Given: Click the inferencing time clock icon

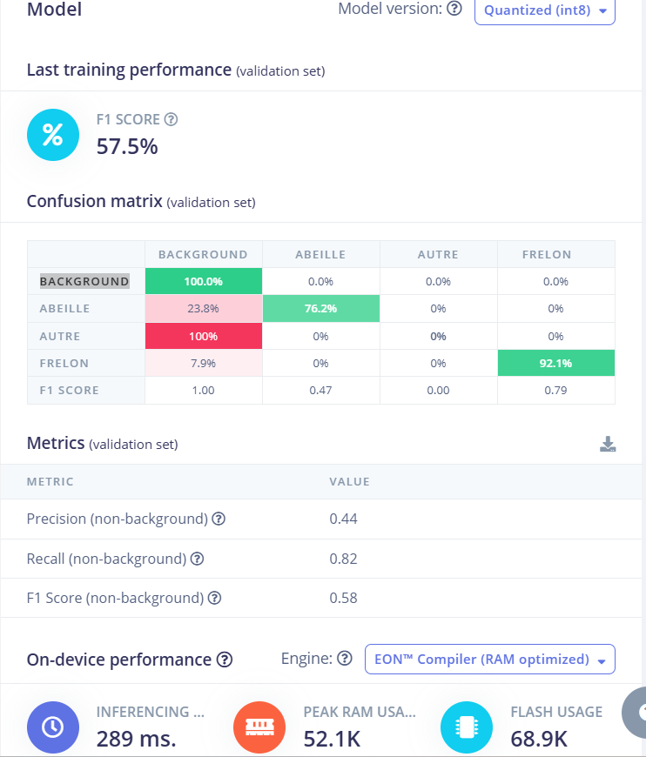Looking at the screenshot, I should click(x=53, y=726).
